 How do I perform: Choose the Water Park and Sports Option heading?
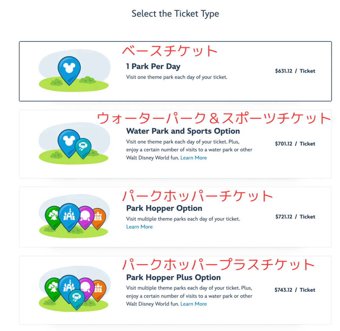click(x=183, y=131)
